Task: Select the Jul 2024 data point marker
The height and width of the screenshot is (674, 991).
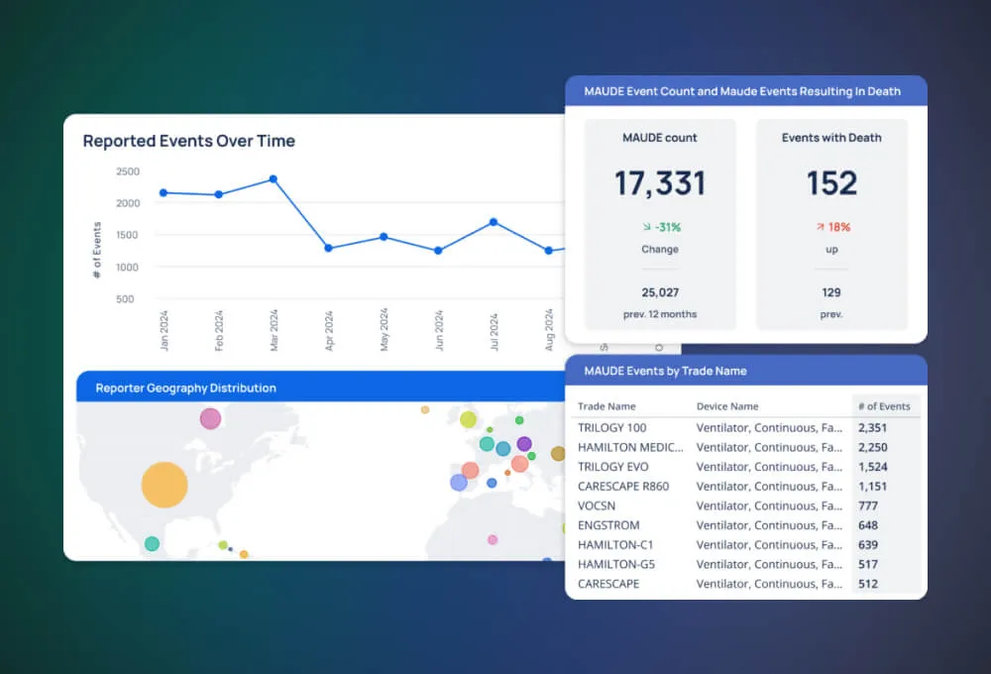Action: pyautogui.click(x=491, y=222)
